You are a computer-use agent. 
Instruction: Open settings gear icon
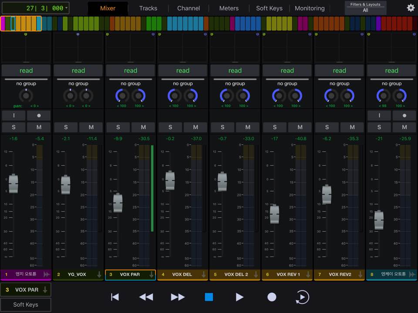411,8
